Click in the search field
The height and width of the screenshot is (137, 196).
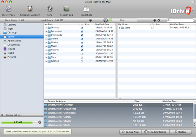point(180,20)
